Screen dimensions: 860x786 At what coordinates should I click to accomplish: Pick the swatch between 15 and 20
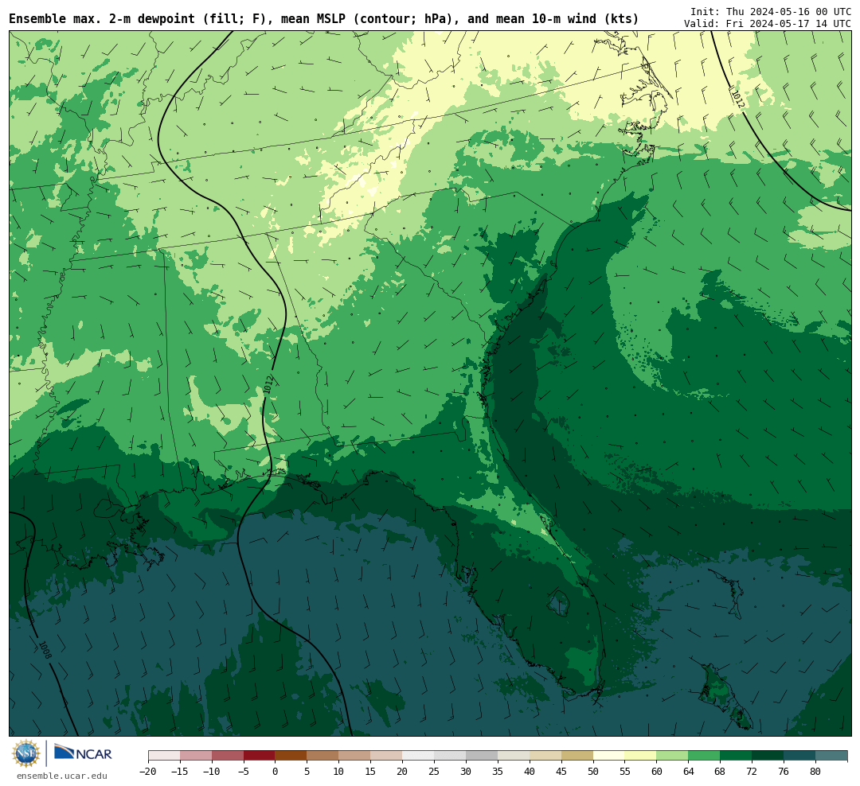pyautogui.click(x=387, y=756)
